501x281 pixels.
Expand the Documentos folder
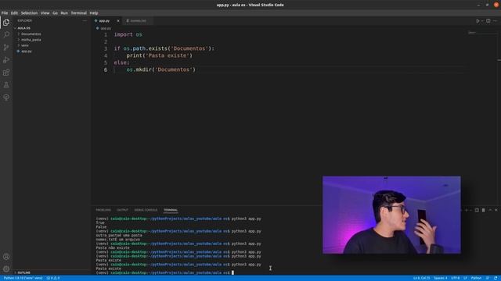(x=31, y=34)
